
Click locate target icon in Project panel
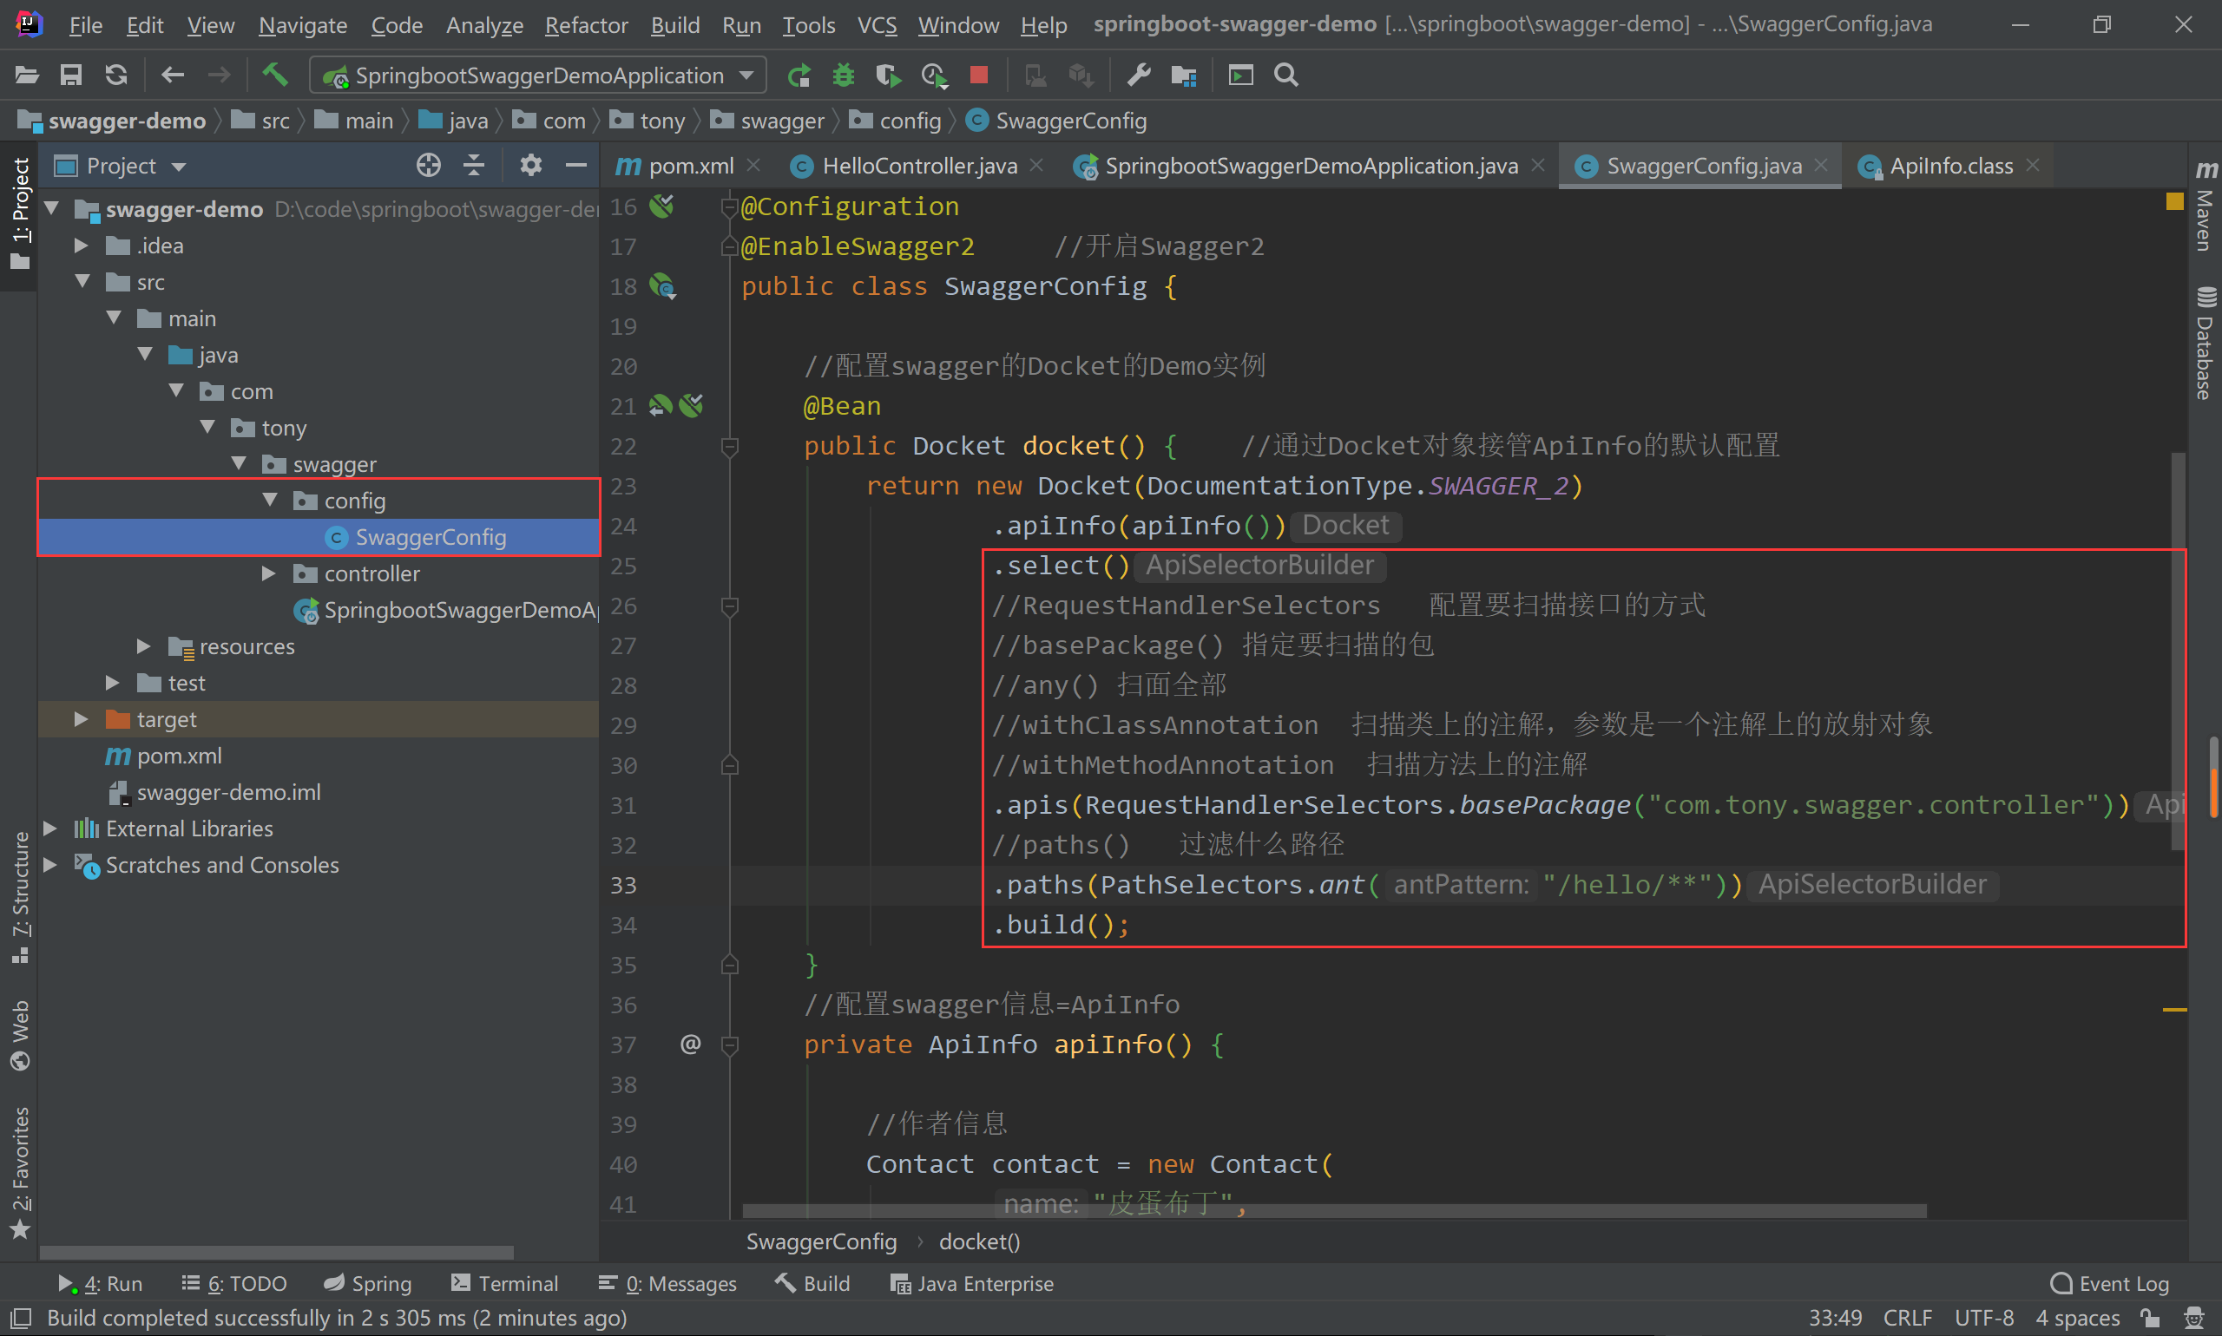[429, 165]
